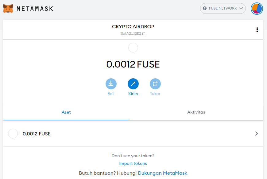Screen dimensions: 267x179
Task: Select the Tukar (swap) icon
Action: [155, 83]
